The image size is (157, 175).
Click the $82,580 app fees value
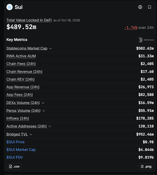pyautogui.click(x=146, y=95)
